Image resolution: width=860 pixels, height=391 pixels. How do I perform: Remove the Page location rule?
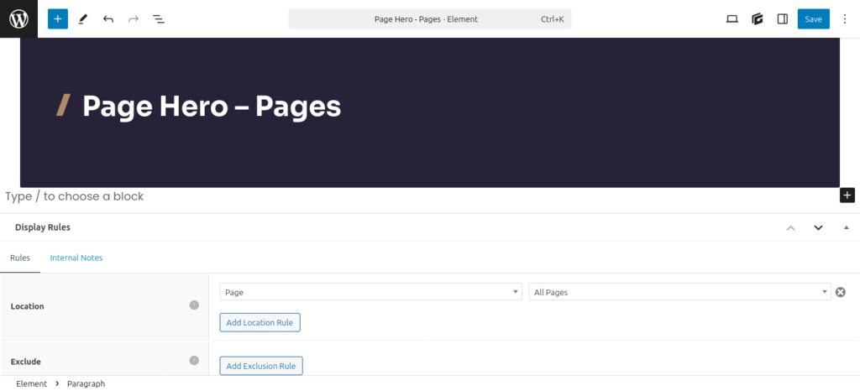840,293
